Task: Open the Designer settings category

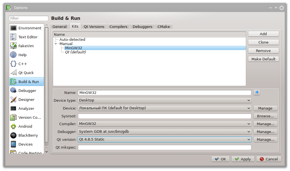Action: click(26, 99)
